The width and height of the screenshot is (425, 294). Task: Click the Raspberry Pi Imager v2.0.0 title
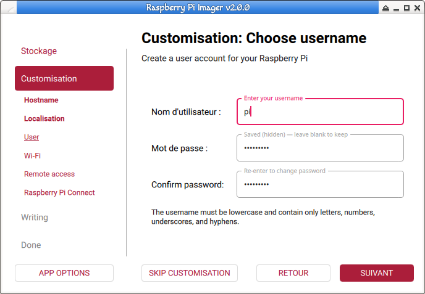(198, 7)
